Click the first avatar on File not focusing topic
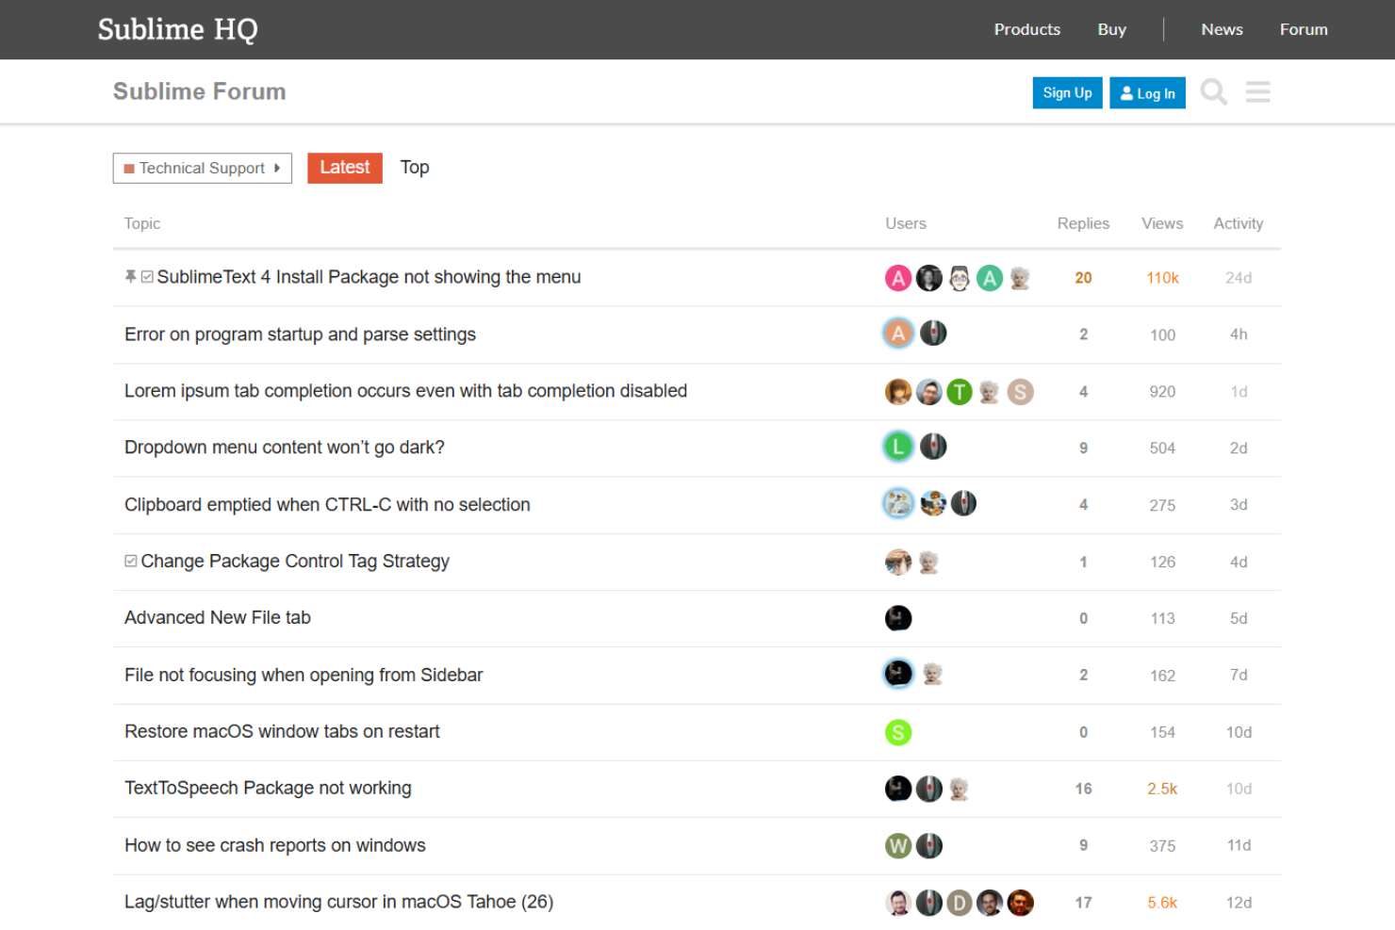 pyautogui.click(x=898, y=674)
